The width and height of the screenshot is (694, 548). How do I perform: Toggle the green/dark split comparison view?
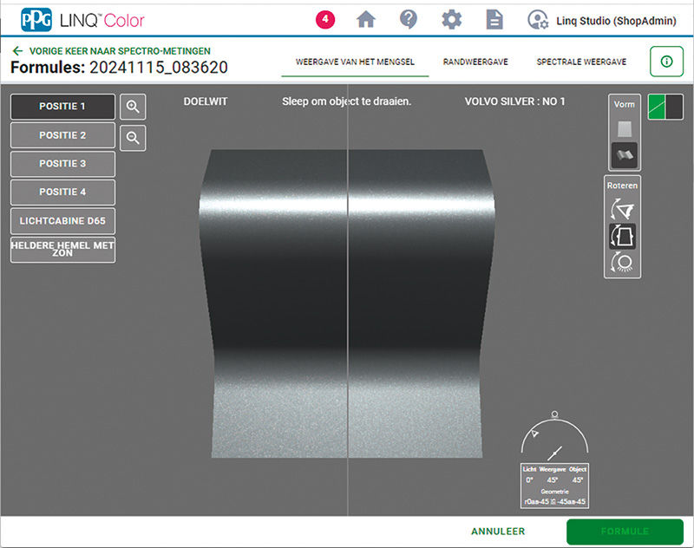665,107
